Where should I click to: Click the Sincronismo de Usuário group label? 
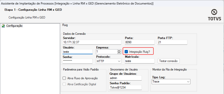(124, 69)
